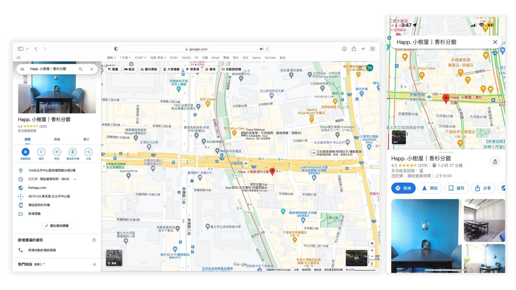Viewport: 516px width, 290px height.
Task: Click the 提出修改建議 button
Action: (57, 226)
